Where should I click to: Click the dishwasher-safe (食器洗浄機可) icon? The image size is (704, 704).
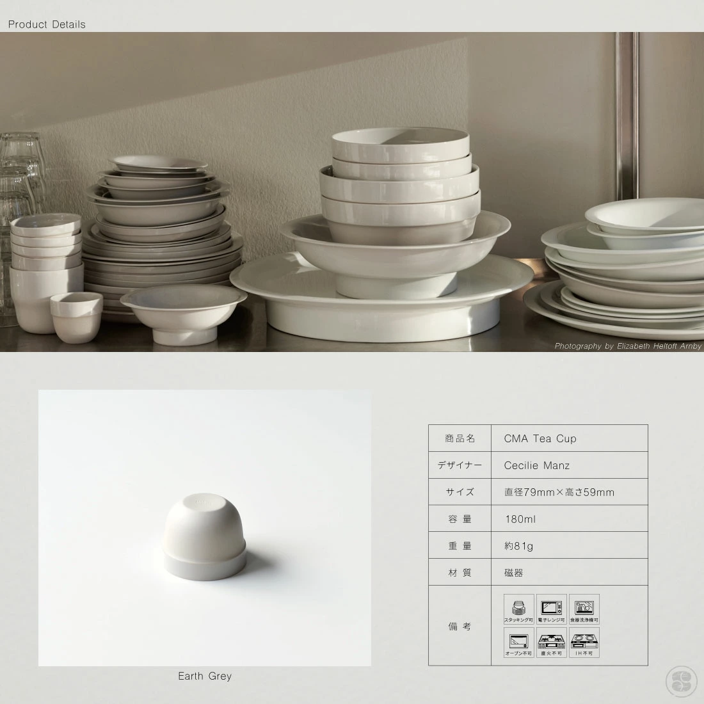(584, 609)
